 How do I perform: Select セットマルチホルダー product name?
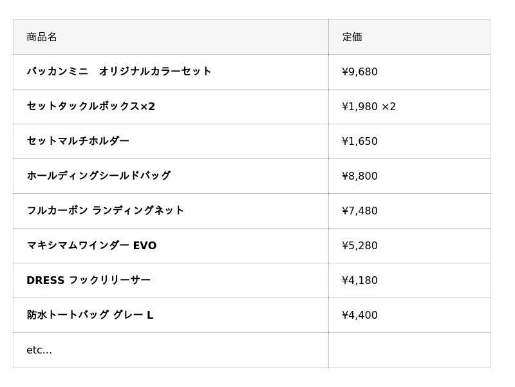78,141
